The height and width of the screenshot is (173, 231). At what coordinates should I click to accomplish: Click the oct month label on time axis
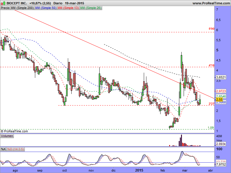click(64, 170)
